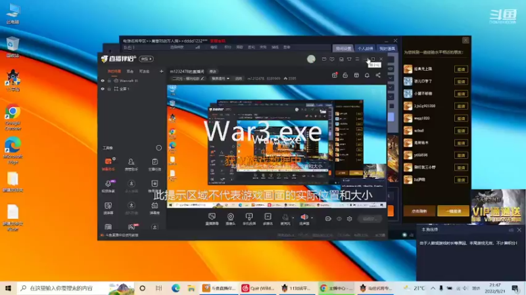The image size is (526, 295).
Task: Open personal record tab in game window
Action: [365, 49]
